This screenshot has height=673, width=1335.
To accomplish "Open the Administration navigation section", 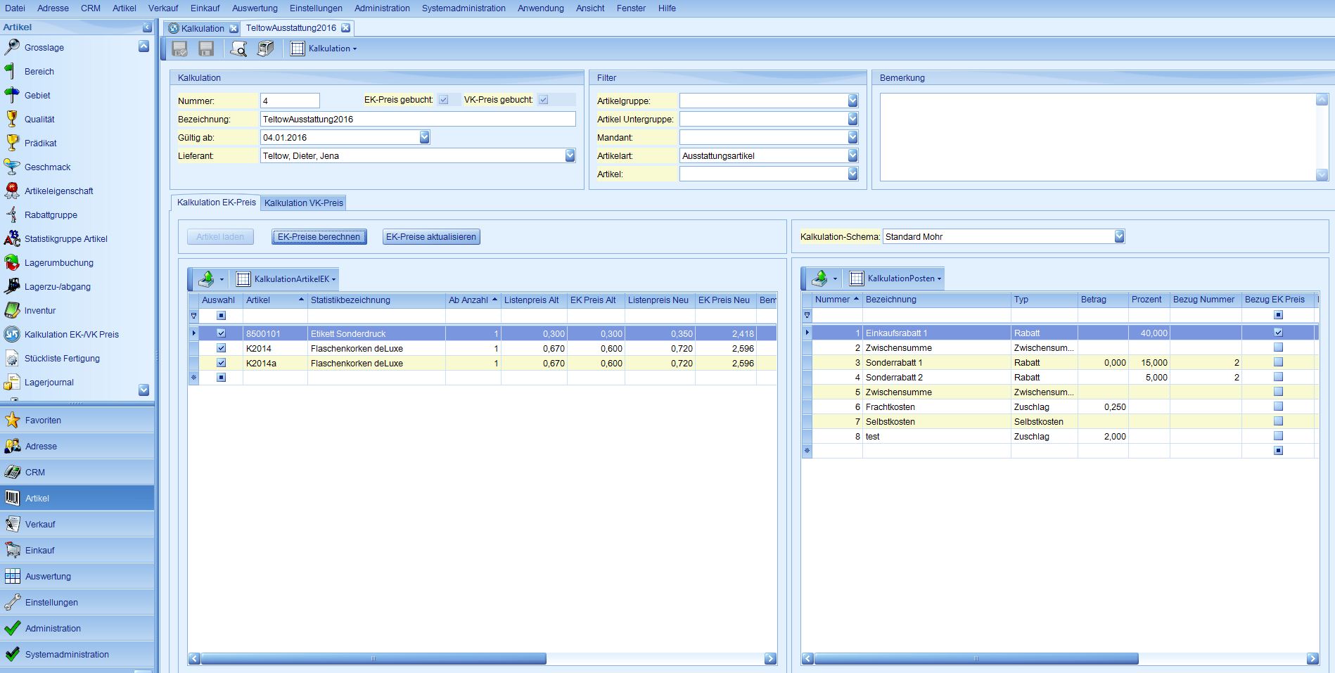I will (x=77, y=629).
